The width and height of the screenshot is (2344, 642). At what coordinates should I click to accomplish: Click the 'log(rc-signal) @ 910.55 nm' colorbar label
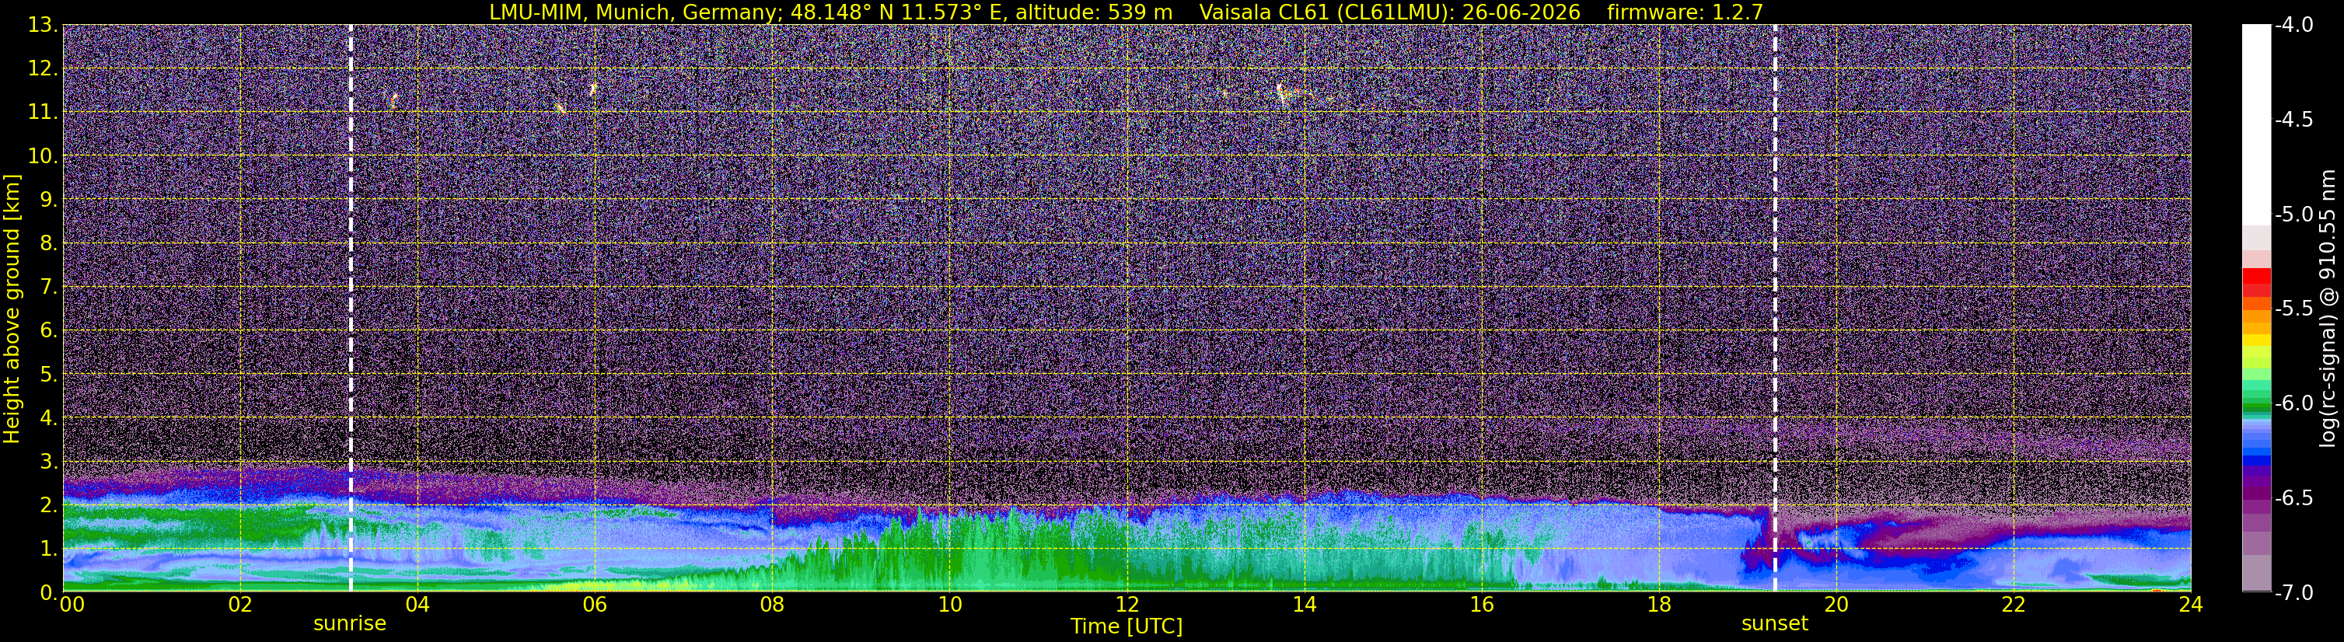pos(2328,309)
